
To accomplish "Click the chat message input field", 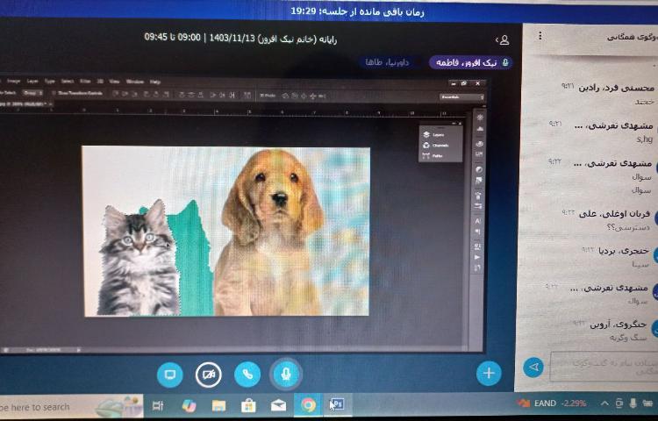I will (x=601, y=366).
